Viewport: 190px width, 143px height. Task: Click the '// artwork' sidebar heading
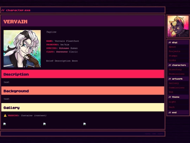tap(176, 79)
